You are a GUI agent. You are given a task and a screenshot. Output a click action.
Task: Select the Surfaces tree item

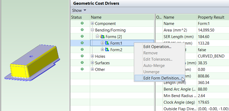(102, 63)
